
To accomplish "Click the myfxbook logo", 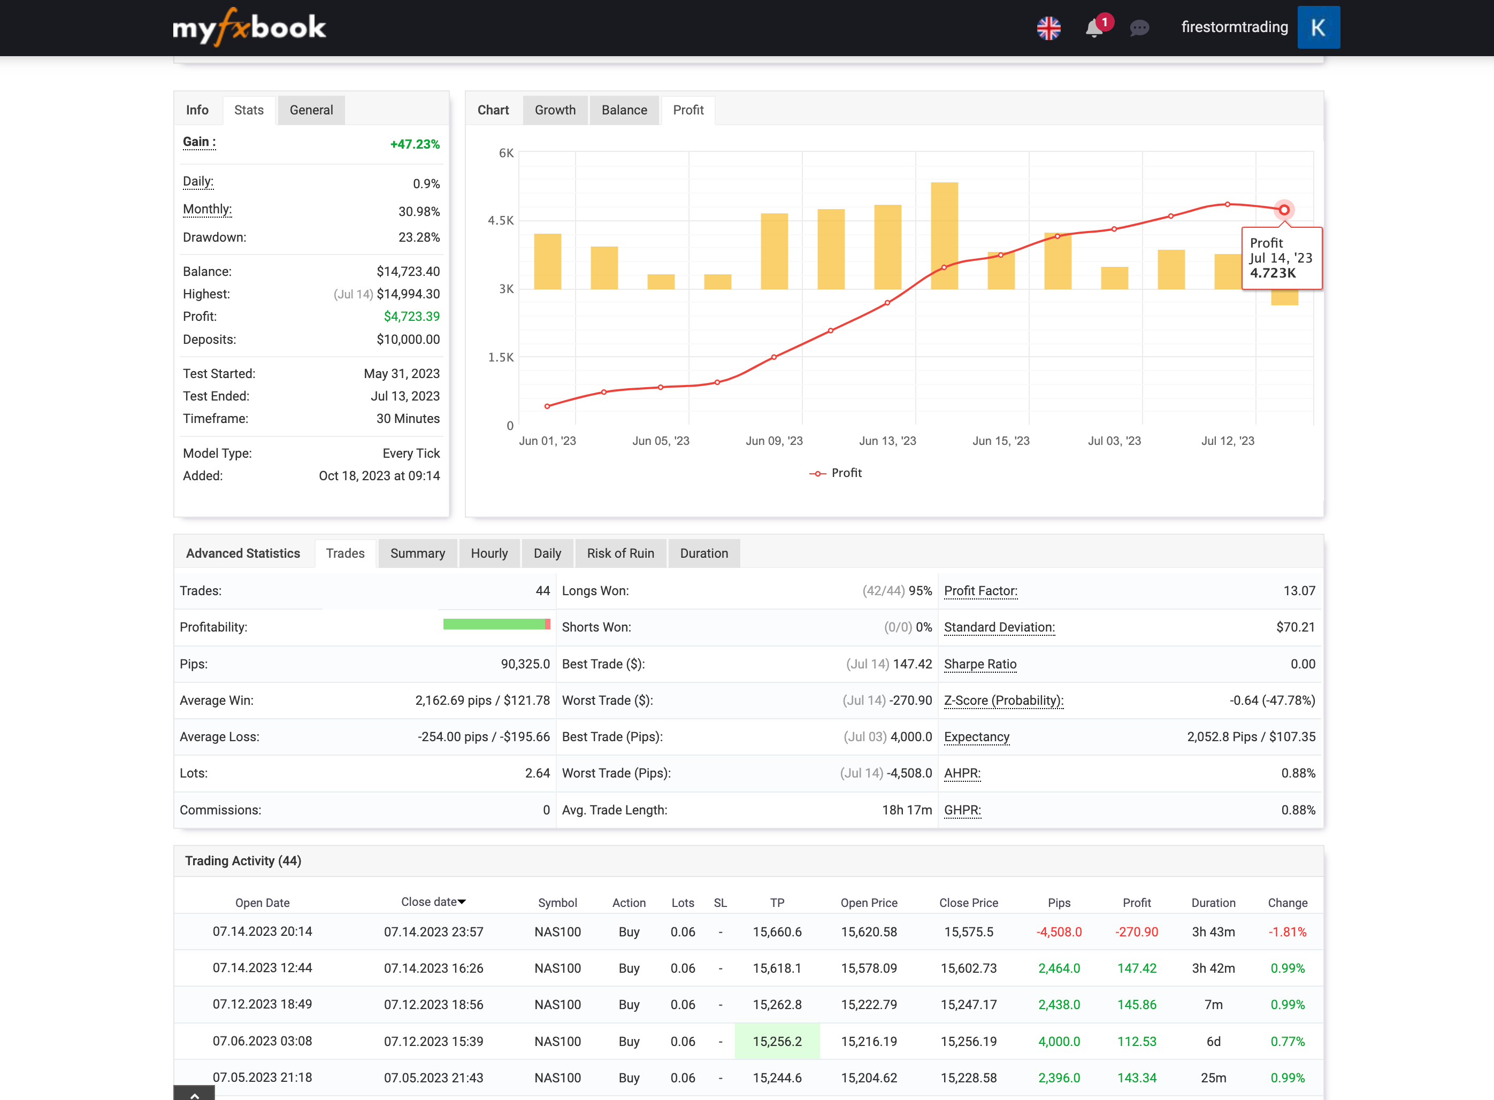I will click(x=249, y=27).
